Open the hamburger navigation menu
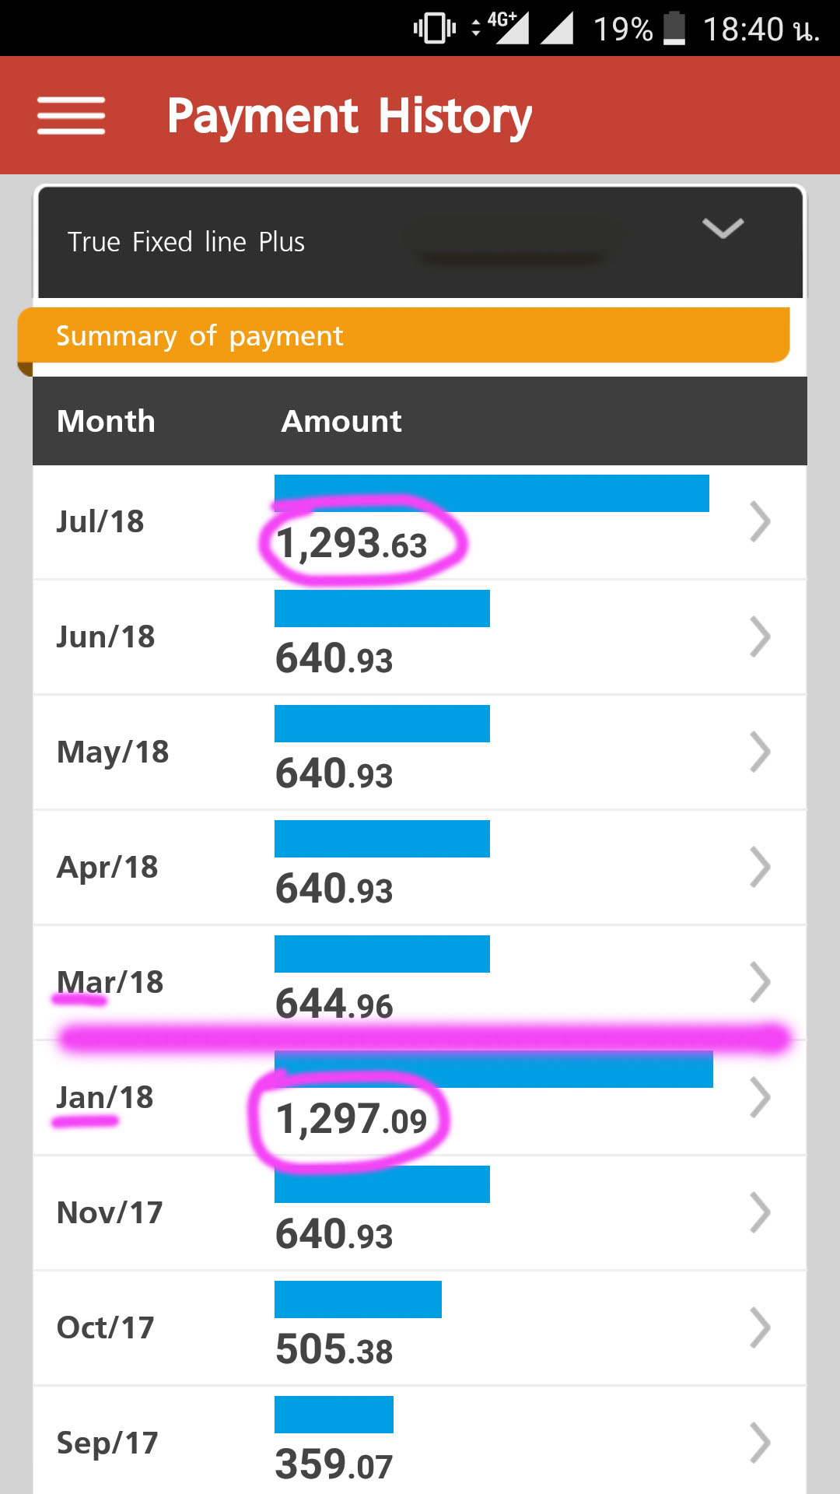Viewport: 840px width, 1494px height. click(x=71, y=116)
